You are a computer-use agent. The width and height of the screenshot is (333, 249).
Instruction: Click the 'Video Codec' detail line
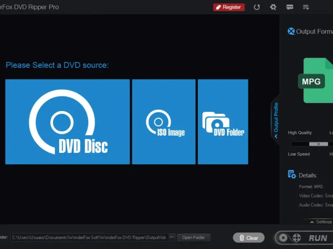tap(316, 195)
